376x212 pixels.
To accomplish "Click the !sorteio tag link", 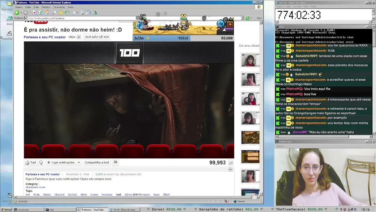I will coord(72,195).
